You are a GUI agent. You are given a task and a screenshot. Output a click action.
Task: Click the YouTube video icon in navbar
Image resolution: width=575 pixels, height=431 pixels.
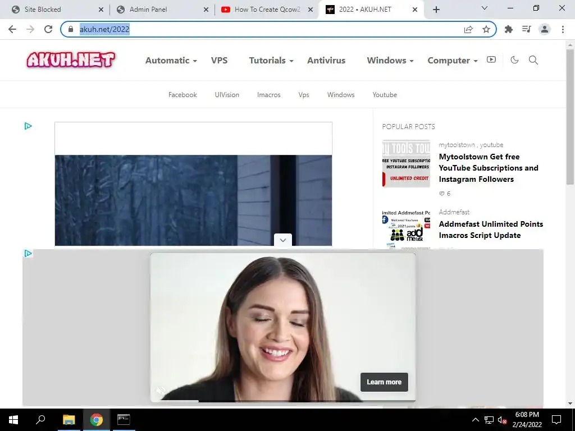tap(491, 59)
